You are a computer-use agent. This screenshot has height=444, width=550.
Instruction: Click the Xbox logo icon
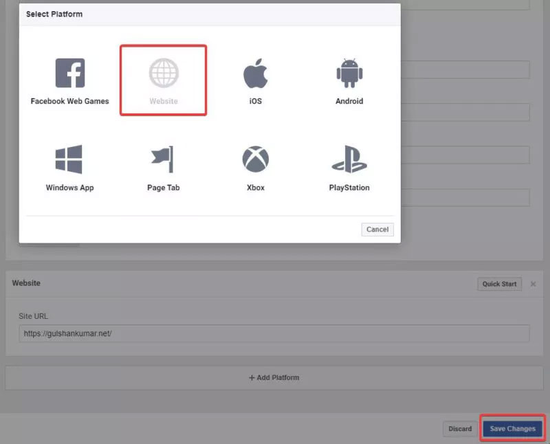tap(255, 159)
